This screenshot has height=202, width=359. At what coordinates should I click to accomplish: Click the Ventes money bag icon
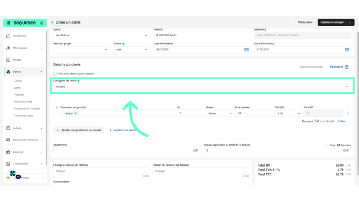pyautogui.click(x=8, y=72)
